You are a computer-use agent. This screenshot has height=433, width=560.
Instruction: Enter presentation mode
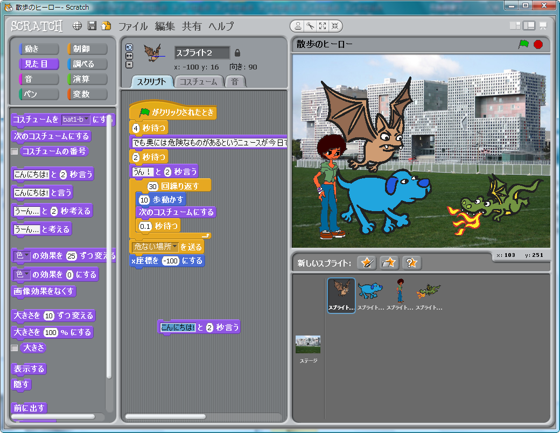[x=543, y=26]
